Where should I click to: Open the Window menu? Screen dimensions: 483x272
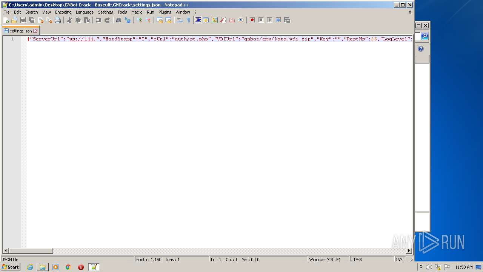[x=183, y=12]
